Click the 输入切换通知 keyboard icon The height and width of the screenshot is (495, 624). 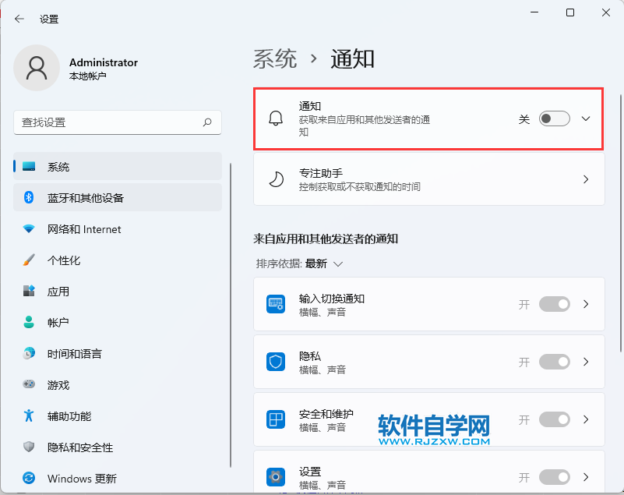tap(277, 304)
